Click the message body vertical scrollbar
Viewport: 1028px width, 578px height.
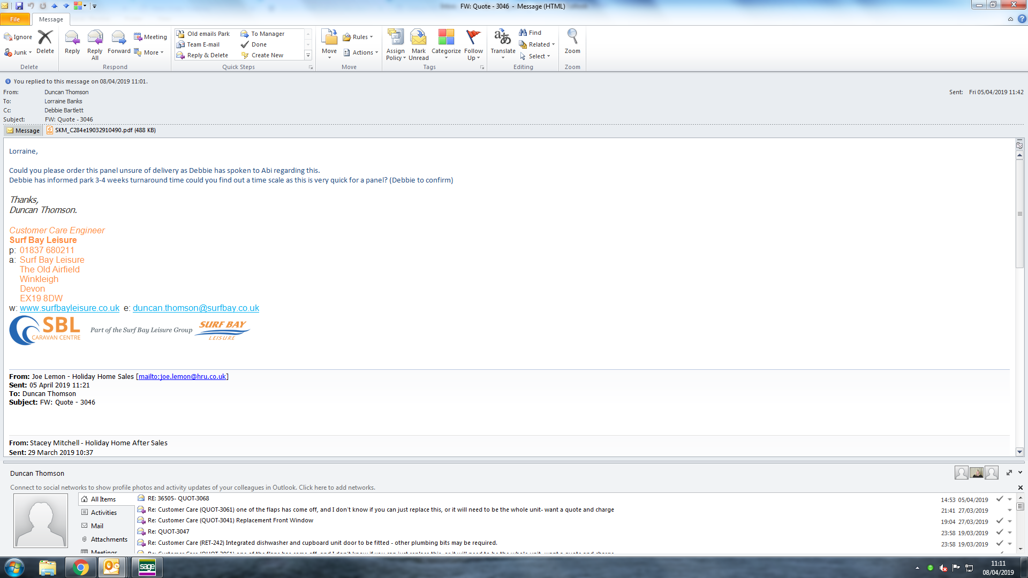coord(1019,214)
